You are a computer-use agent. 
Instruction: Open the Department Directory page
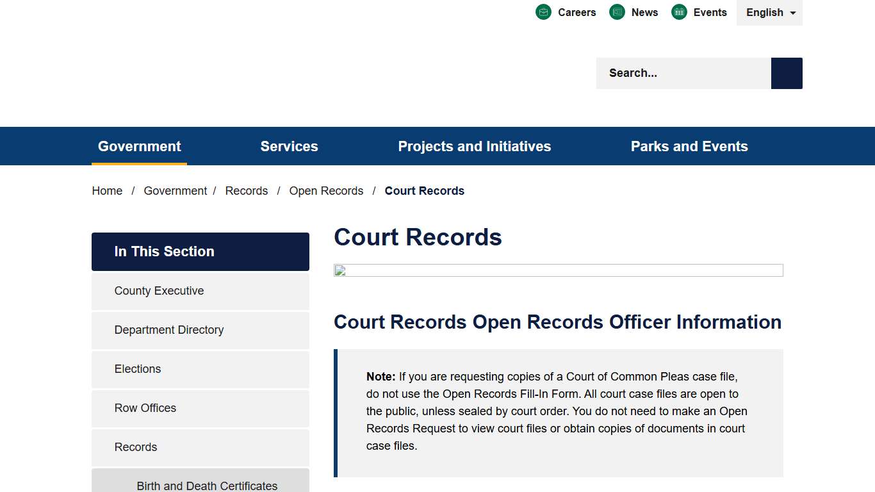pos(168,330)
